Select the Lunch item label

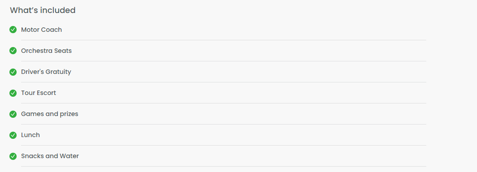coord(31,135)
